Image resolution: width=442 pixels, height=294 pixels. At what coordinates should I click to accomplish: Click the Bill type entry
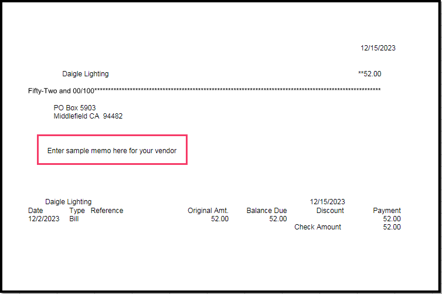pyautogui.click(x=73, y=219)
